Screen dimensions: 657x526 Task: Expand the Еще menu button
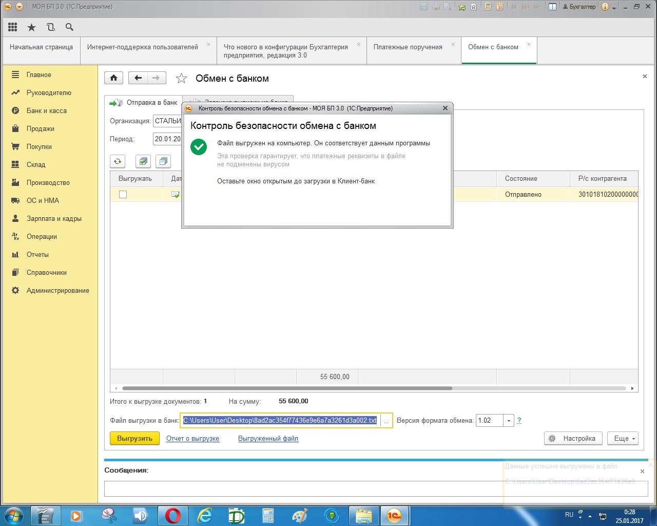pos(623,438)
